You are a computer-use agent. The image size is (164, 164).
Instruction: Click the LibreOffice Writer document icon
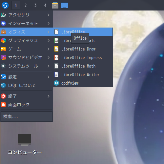[56, 74]
